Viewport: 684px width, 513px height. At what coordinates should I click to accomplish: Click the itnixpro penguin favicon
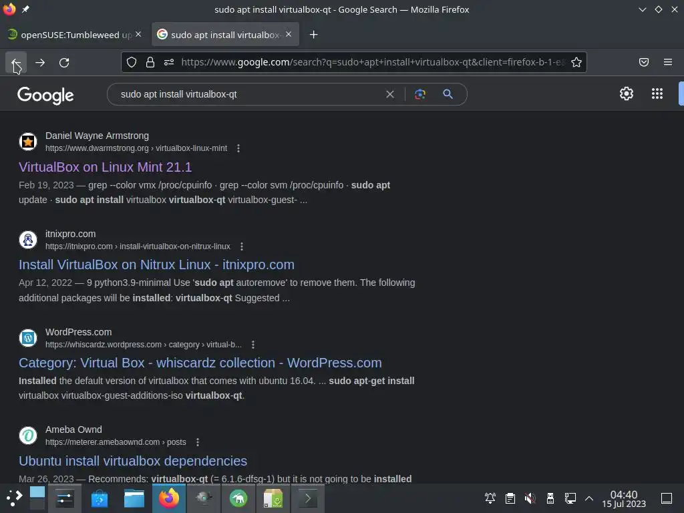click(x=28, y=240)
